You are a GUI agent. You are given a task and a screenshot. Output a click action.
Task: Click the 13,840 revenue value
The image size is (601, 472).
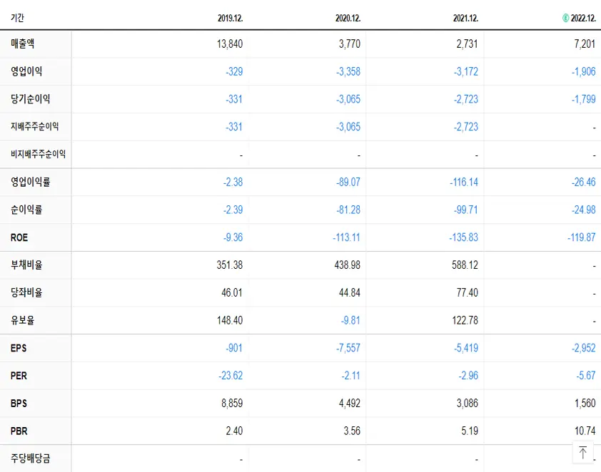230,44
